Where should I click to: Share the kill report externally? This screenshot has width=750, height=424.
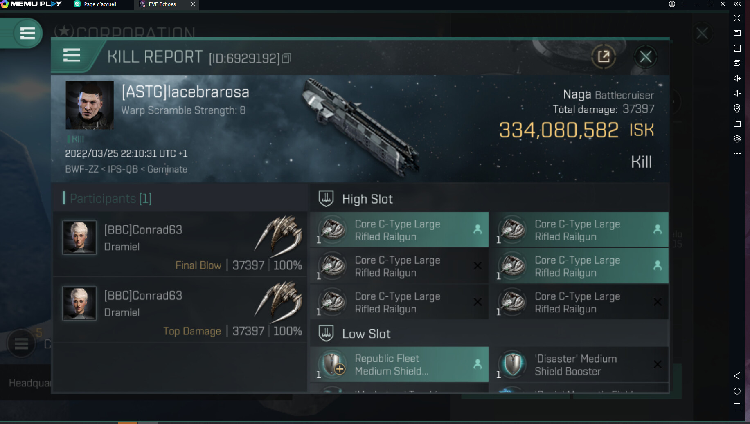click(x=604, y=56)
